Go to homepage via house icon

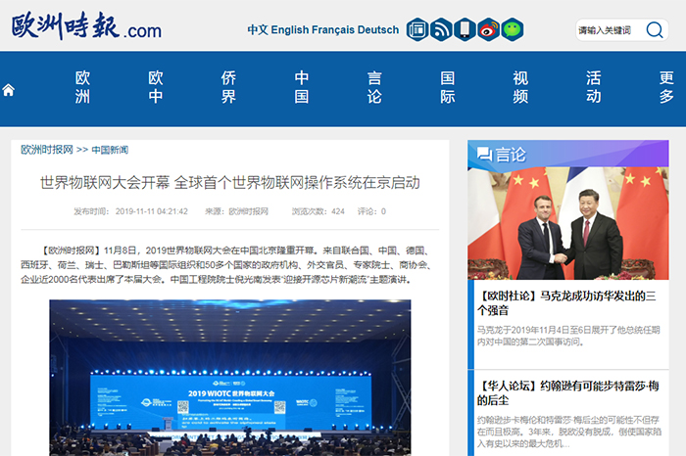point(9,90)
